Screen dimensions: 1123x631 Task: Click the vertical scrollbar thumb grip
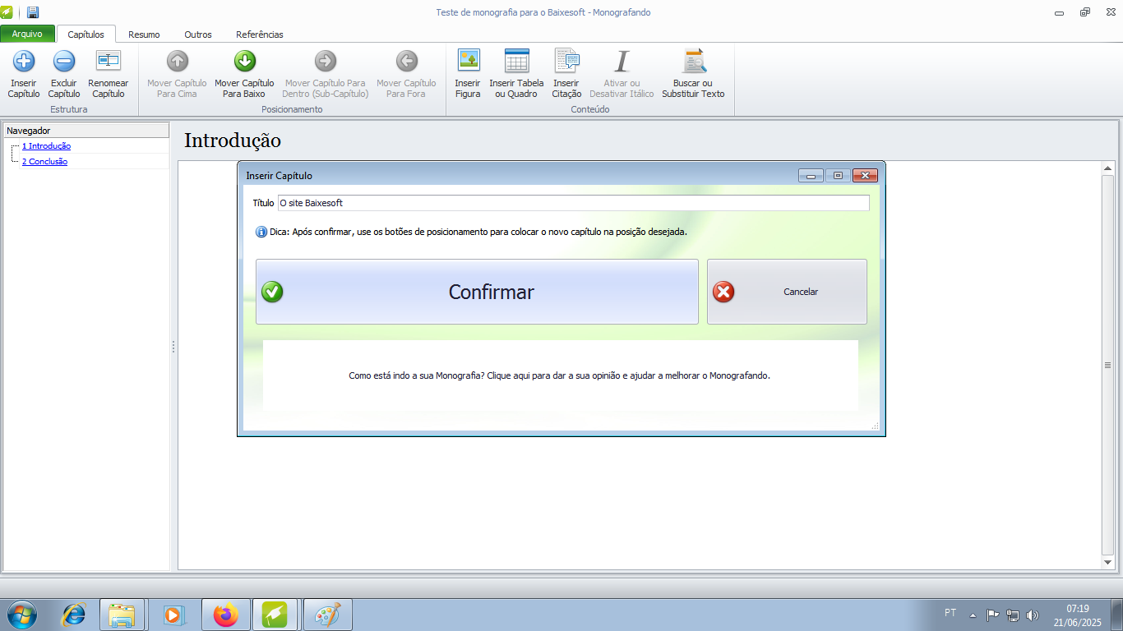[x=1107, y=365]
